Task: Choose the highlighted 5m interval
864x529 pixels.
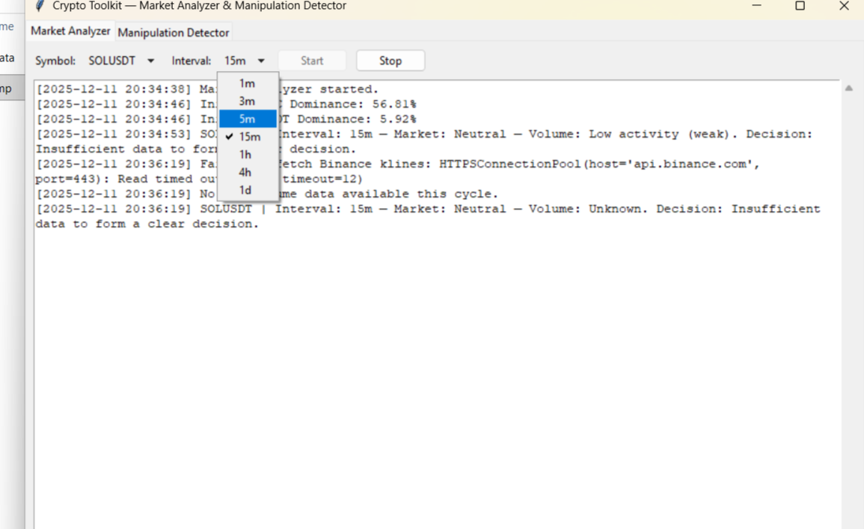Action: point(247,118)
